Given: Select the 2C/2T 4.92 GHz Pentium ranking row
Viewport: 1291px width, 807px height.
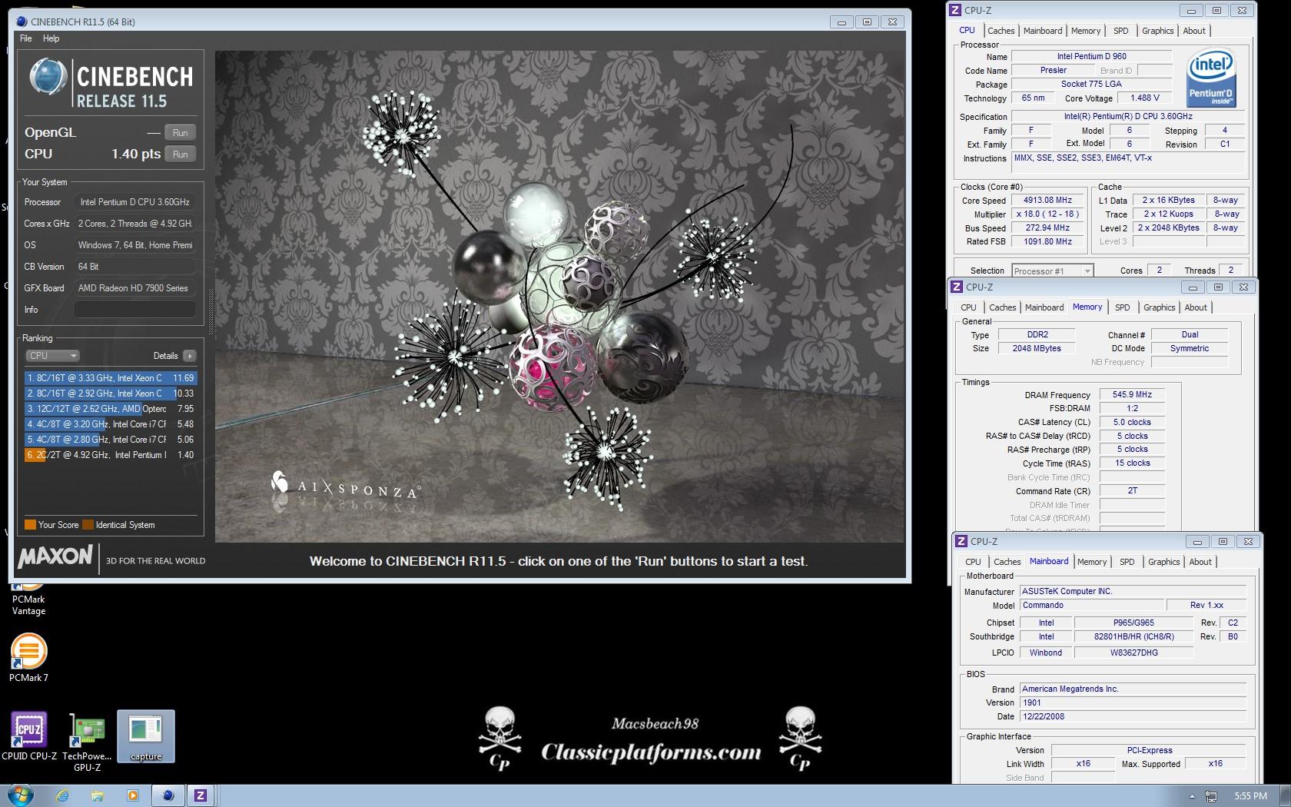Looking at the screenshot, I should (111, 455).
